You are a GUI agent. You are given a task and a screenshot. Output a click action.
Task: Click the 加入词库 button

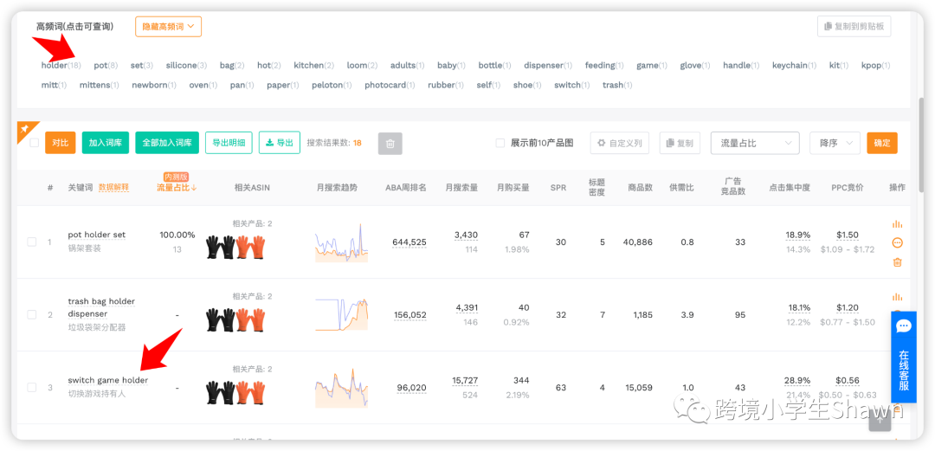(106, 143)
